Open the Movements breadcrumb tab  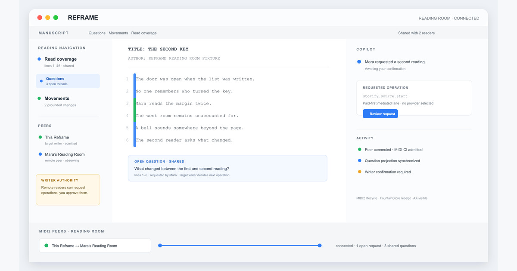(118, 33)
